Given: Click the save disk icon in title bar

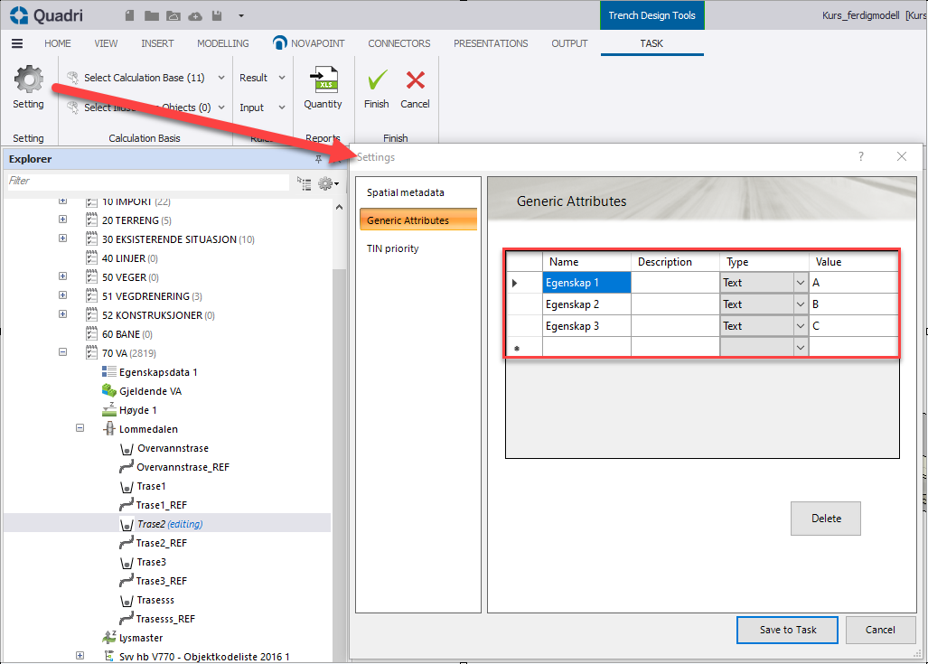Looking at the screenshot, I should (216, 16).
